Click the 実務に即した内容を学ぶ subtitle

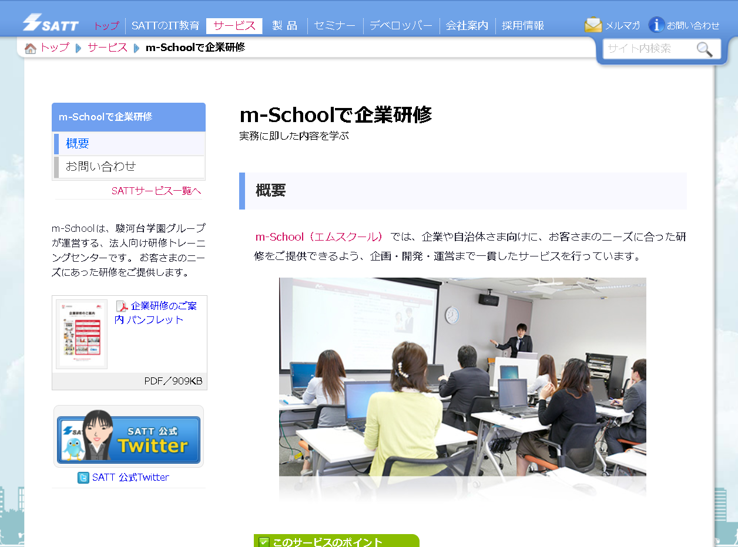point(294,136)
